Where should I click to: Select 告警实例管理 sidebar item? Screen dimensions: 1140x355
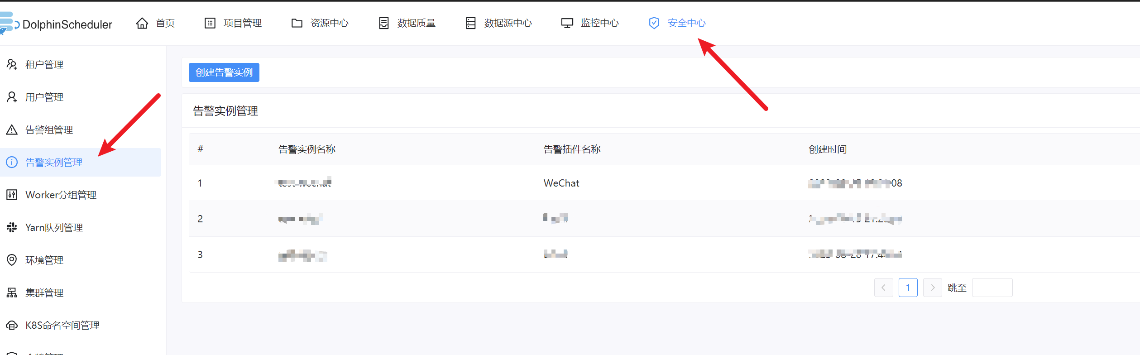click(54, 163)
